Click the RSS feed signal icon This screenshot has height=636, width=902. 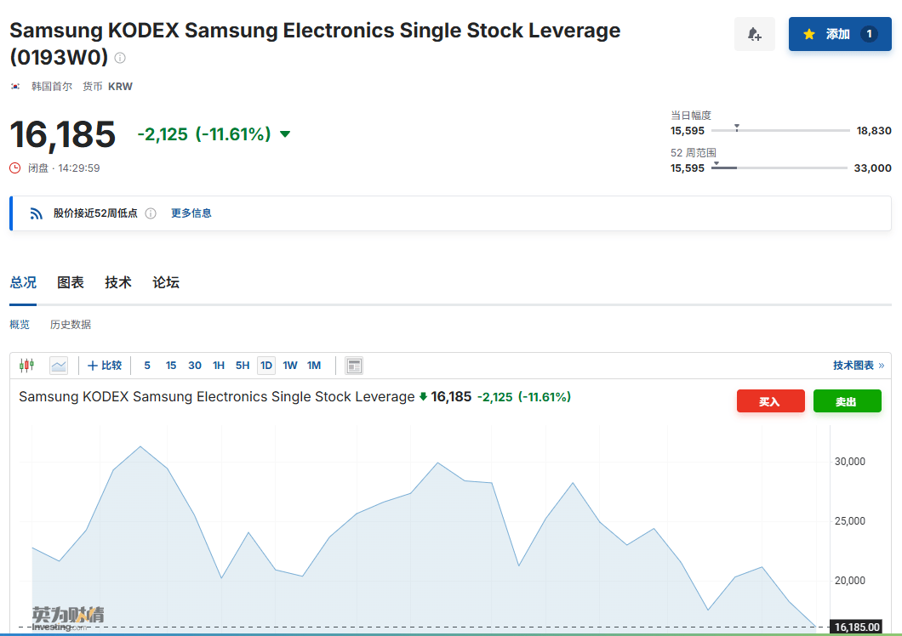(37, 213)
